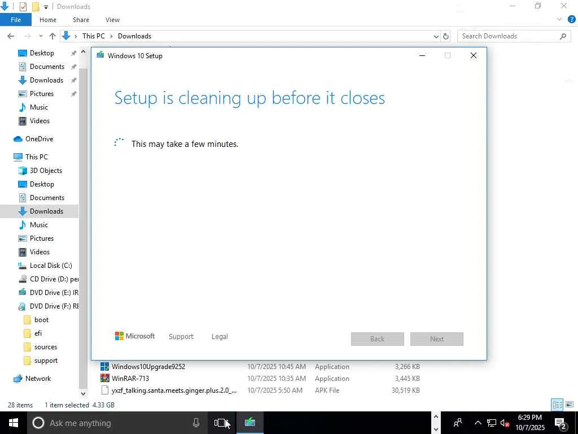Open the sources folder in sidebar
Image resolution: width=578 pixels, height=434 pixels.
(45, 348)
